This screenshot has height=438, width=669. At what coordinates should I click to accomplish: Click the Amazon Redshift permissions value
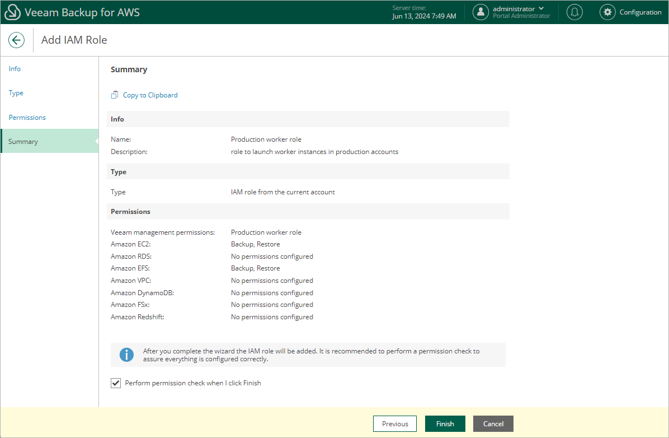click(x=272, y=317)
